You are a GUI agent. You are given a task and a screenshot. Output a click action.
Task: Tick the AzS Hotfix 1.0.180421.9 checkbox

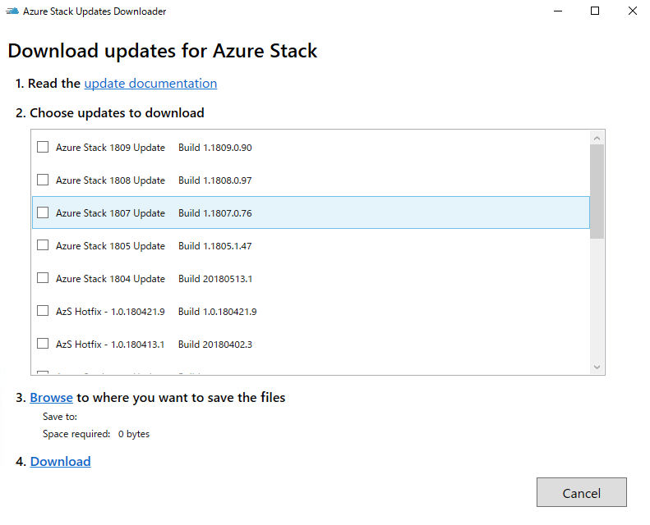43,311
